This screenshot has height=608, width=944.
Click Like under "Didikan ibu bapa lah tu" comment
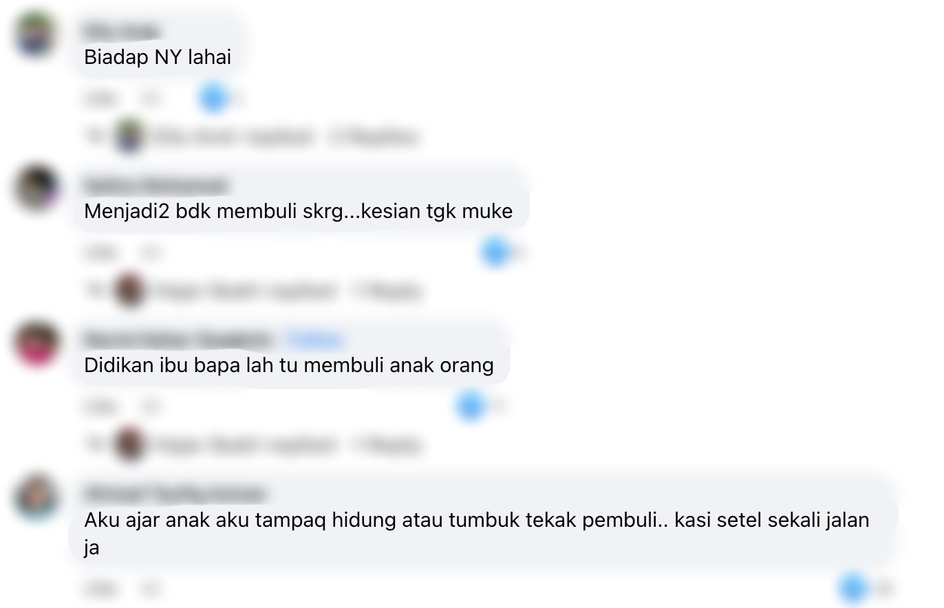[x=100, y=407]
